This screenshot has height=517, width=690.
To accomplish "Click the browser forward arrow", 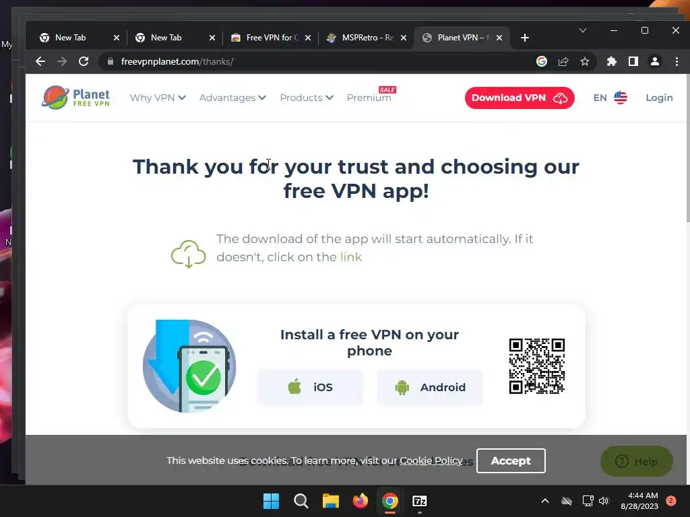I will (62, 61).
